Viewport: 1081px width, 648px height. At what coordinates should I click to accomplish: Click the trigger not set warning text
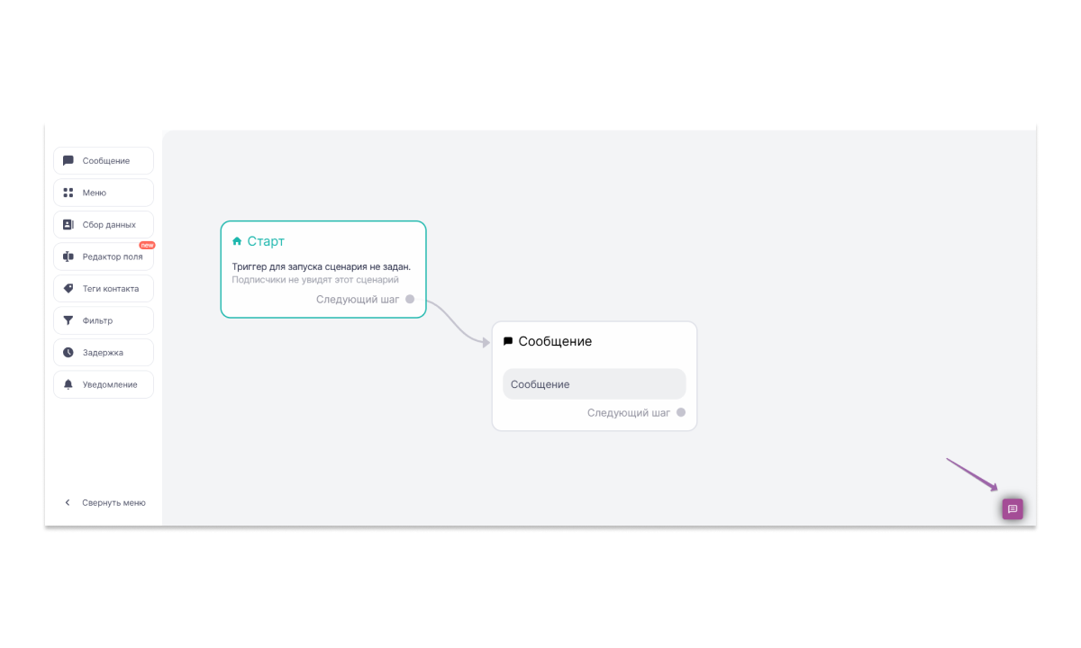click(321, 266)
